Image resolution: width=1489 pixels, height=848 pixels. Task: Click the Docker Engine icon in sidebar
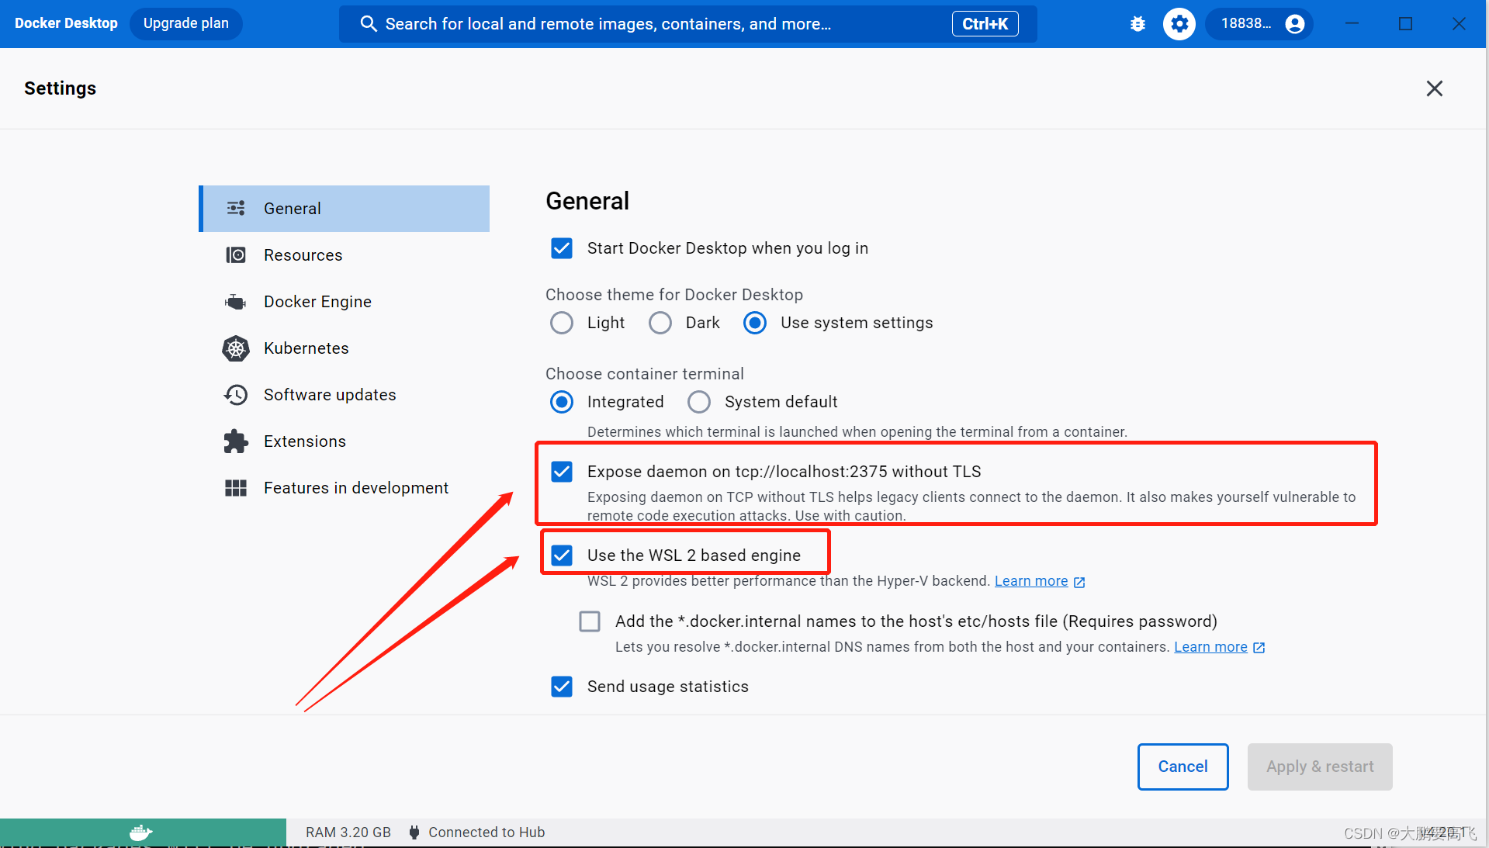click(x=236, y=301)
